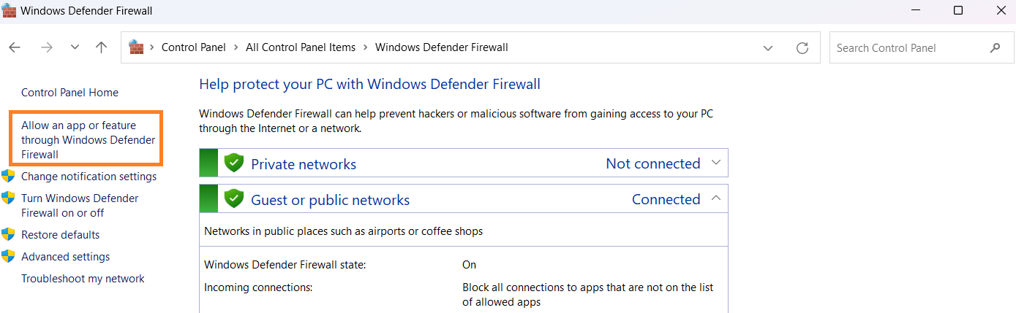Click the search magnifier icon
Viewport: 1016px width, 313px height.
pyautogui.click(x=995, y=48)
